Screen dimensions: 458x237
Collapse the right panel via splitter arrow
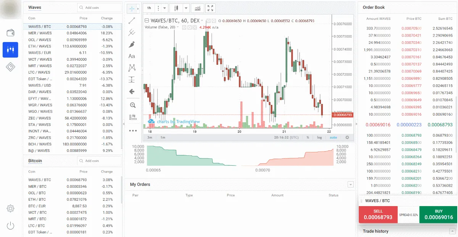(x=356, y=124)
